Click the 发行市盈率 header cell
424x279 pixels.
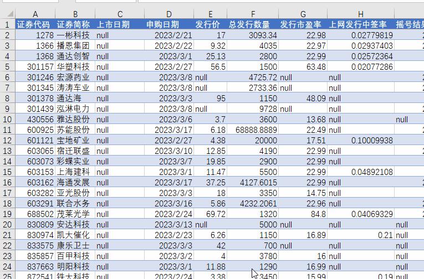(x=303, y=24)
